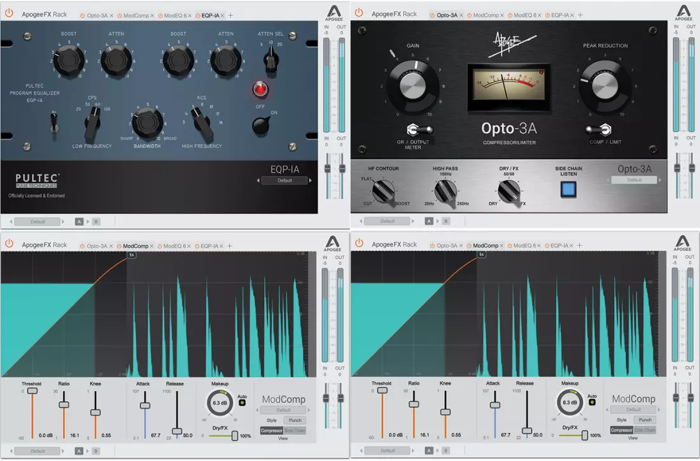Click the CPS low frequency selector on EQP-IA

point(92,124)
